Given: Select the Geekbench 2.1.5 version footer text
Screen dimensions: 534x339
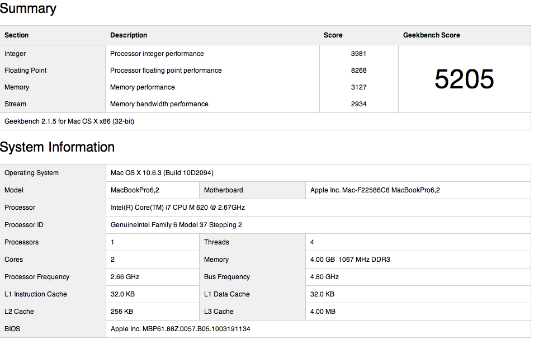Looking at the screenshot, I should (69, 121).
